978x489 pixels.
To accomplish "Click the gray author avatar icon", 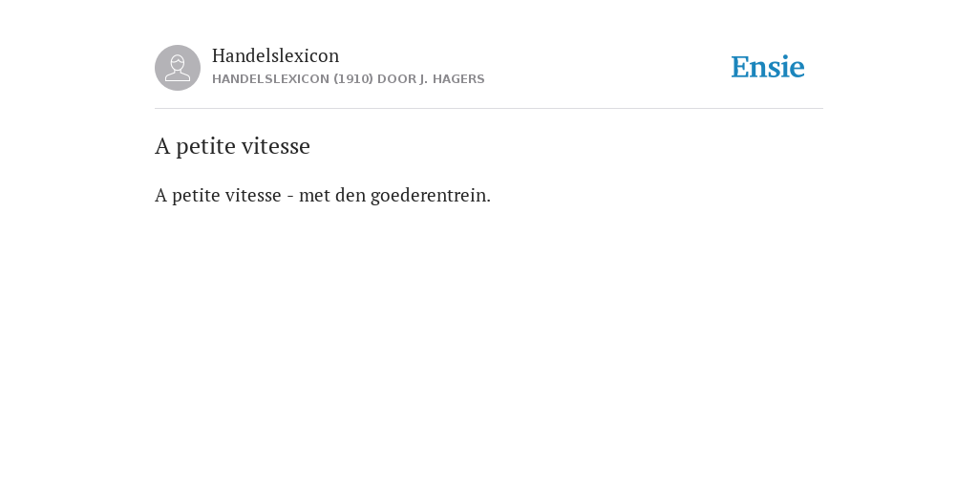I will coord(177,68).
